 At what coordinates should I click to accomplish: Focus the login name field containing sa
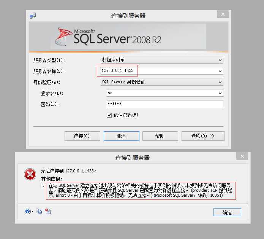coord(165,93)
